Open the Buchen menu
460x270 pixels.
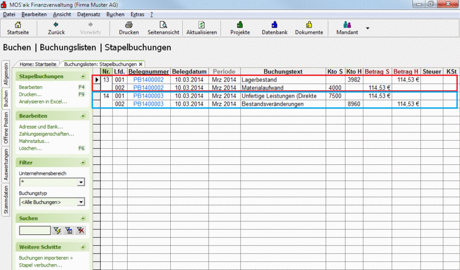pos(116,14)
